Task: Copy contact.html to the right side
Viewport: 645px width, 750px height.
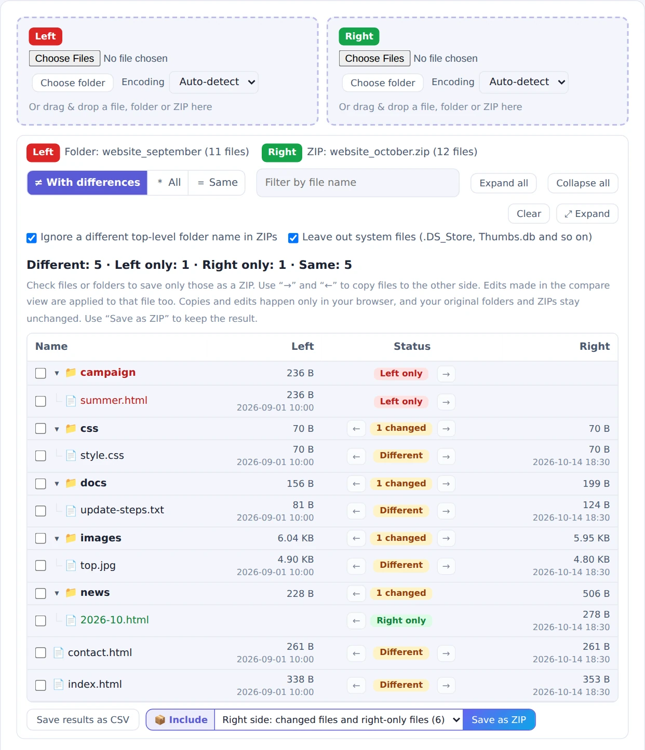Action: (x=446, y=653)
